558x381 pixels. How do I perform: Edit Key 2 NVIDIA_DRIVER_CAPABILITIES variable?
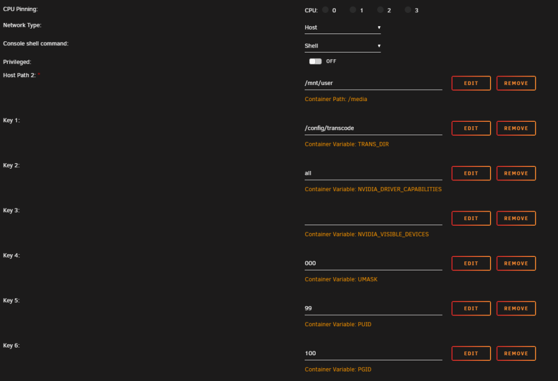pos(471,173)
